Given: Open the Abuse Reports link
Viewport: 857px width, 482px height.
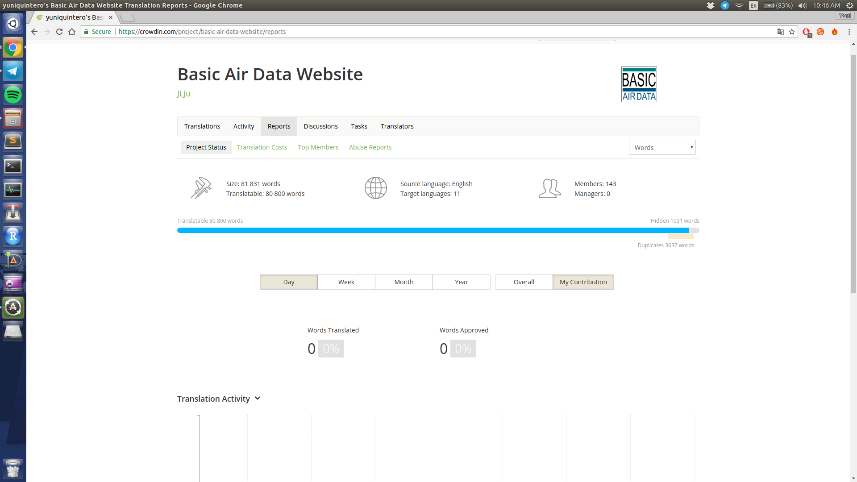Looking at the screenshot, I should point(370,147).
